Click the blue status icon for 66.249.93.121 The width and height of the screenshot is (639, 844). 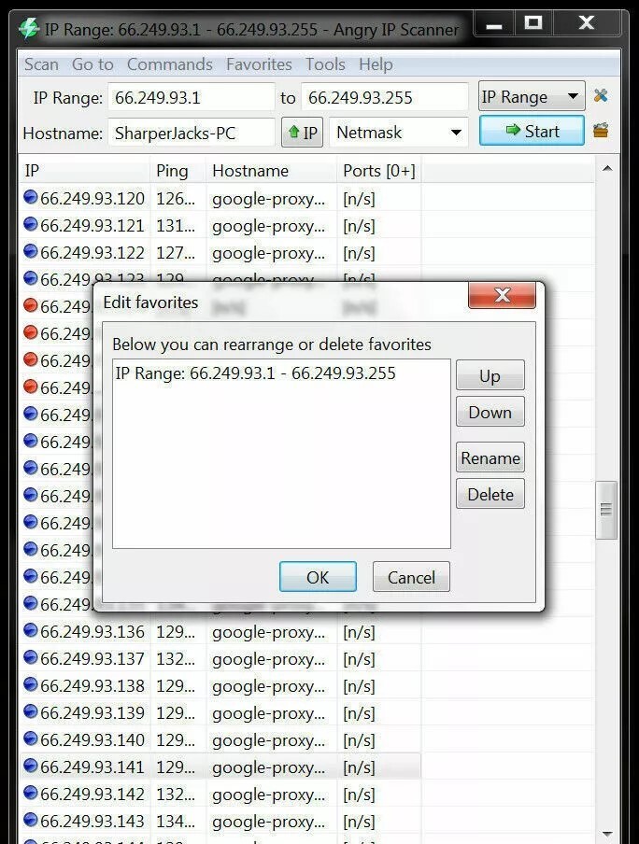(31, 224)
